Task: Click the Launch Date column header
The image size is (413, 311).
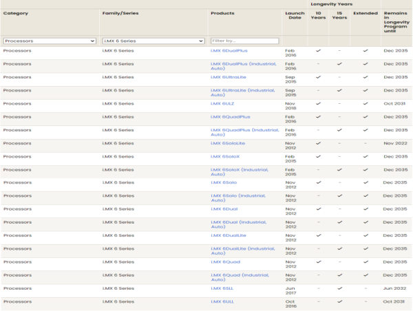Action: (295, 15)
